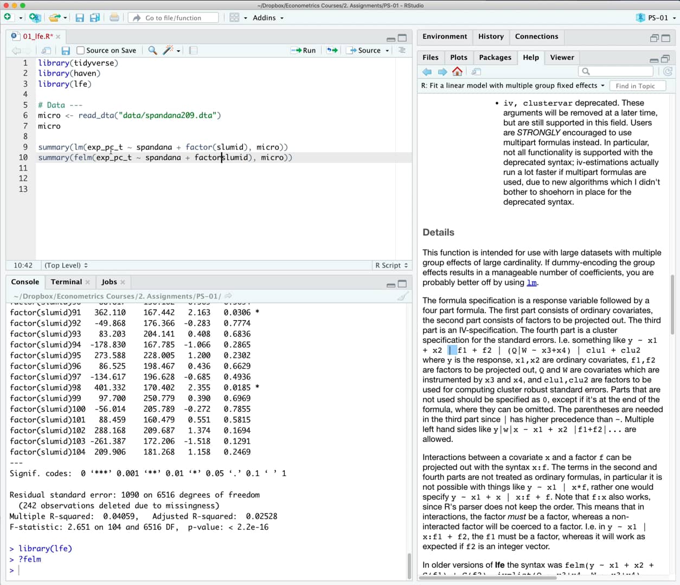Close the Jobs tab
680x585 pixels.
[123, 282]
